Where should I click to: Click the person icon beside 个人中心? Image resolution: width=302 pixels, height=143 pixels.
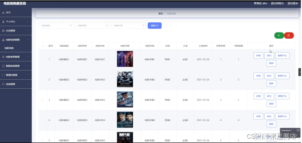coord(3,22)
